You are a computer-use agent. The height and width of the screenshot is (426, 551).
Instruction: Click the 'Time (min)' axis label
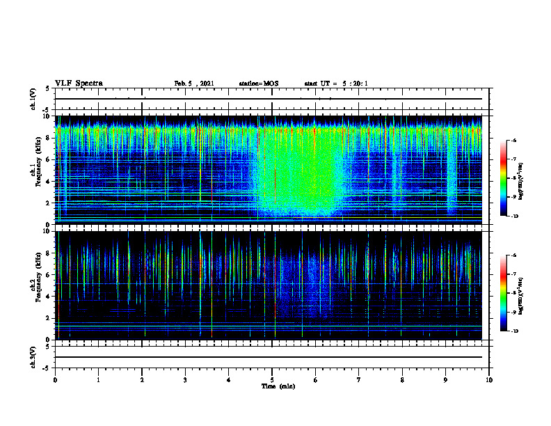click(278, 386)
